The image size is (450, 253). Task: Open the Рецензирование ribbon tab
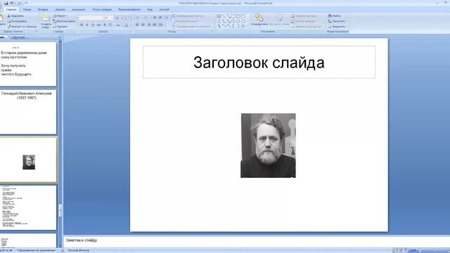129,9
